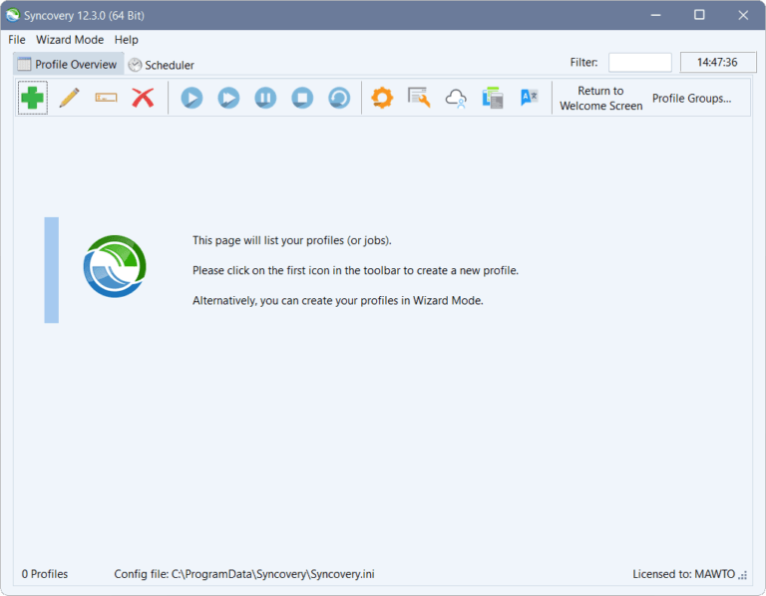Click the stacked documents copy icon
Screen dimensions: 766x596
[493, 98]
